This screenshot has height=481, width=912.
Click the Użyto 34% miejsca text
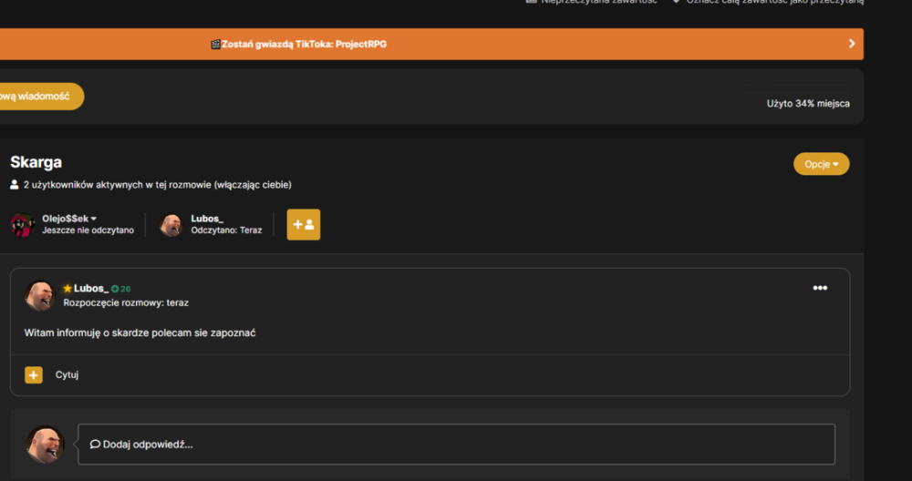pos(808,104)
